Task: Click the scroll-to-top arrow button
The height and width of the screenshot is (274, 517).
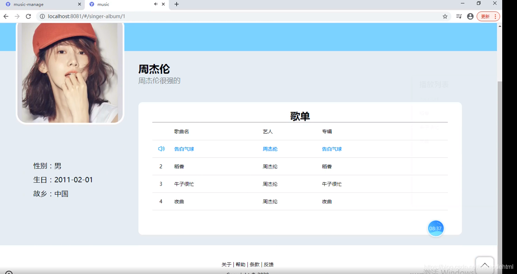Action: pyautogui.click(x=485, y=264)
